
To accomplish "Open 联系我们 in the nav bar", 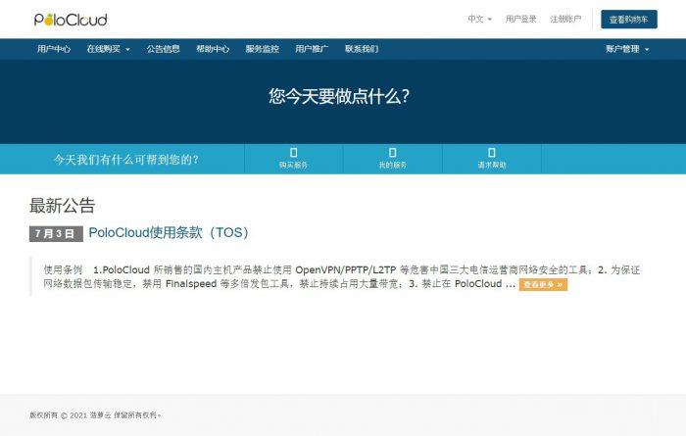I will [x=362, y=49].
